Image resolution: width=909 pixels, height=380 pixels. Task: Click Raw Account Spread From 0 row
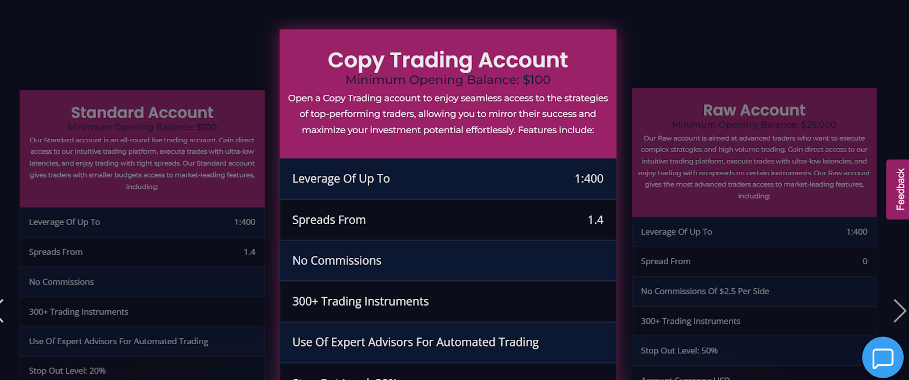point(754,261)
